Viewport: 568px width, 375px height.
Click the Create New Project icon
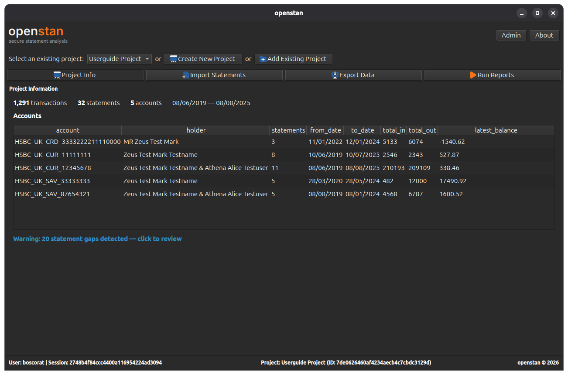click(x=173, y=59)
